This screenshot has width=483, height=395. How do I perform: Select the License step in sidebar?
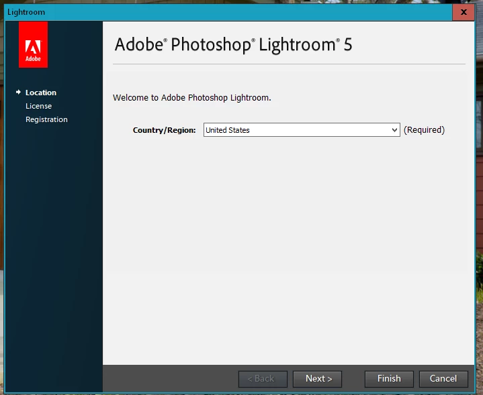coord(38,106)
